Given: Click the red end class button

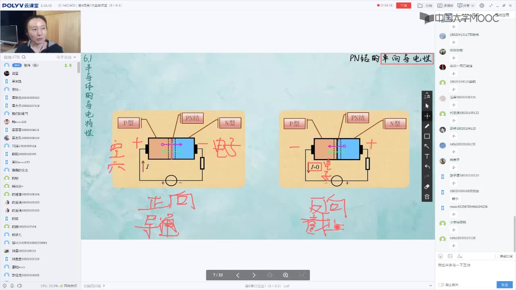Looking at the screenshot, I should pos(404,6).
